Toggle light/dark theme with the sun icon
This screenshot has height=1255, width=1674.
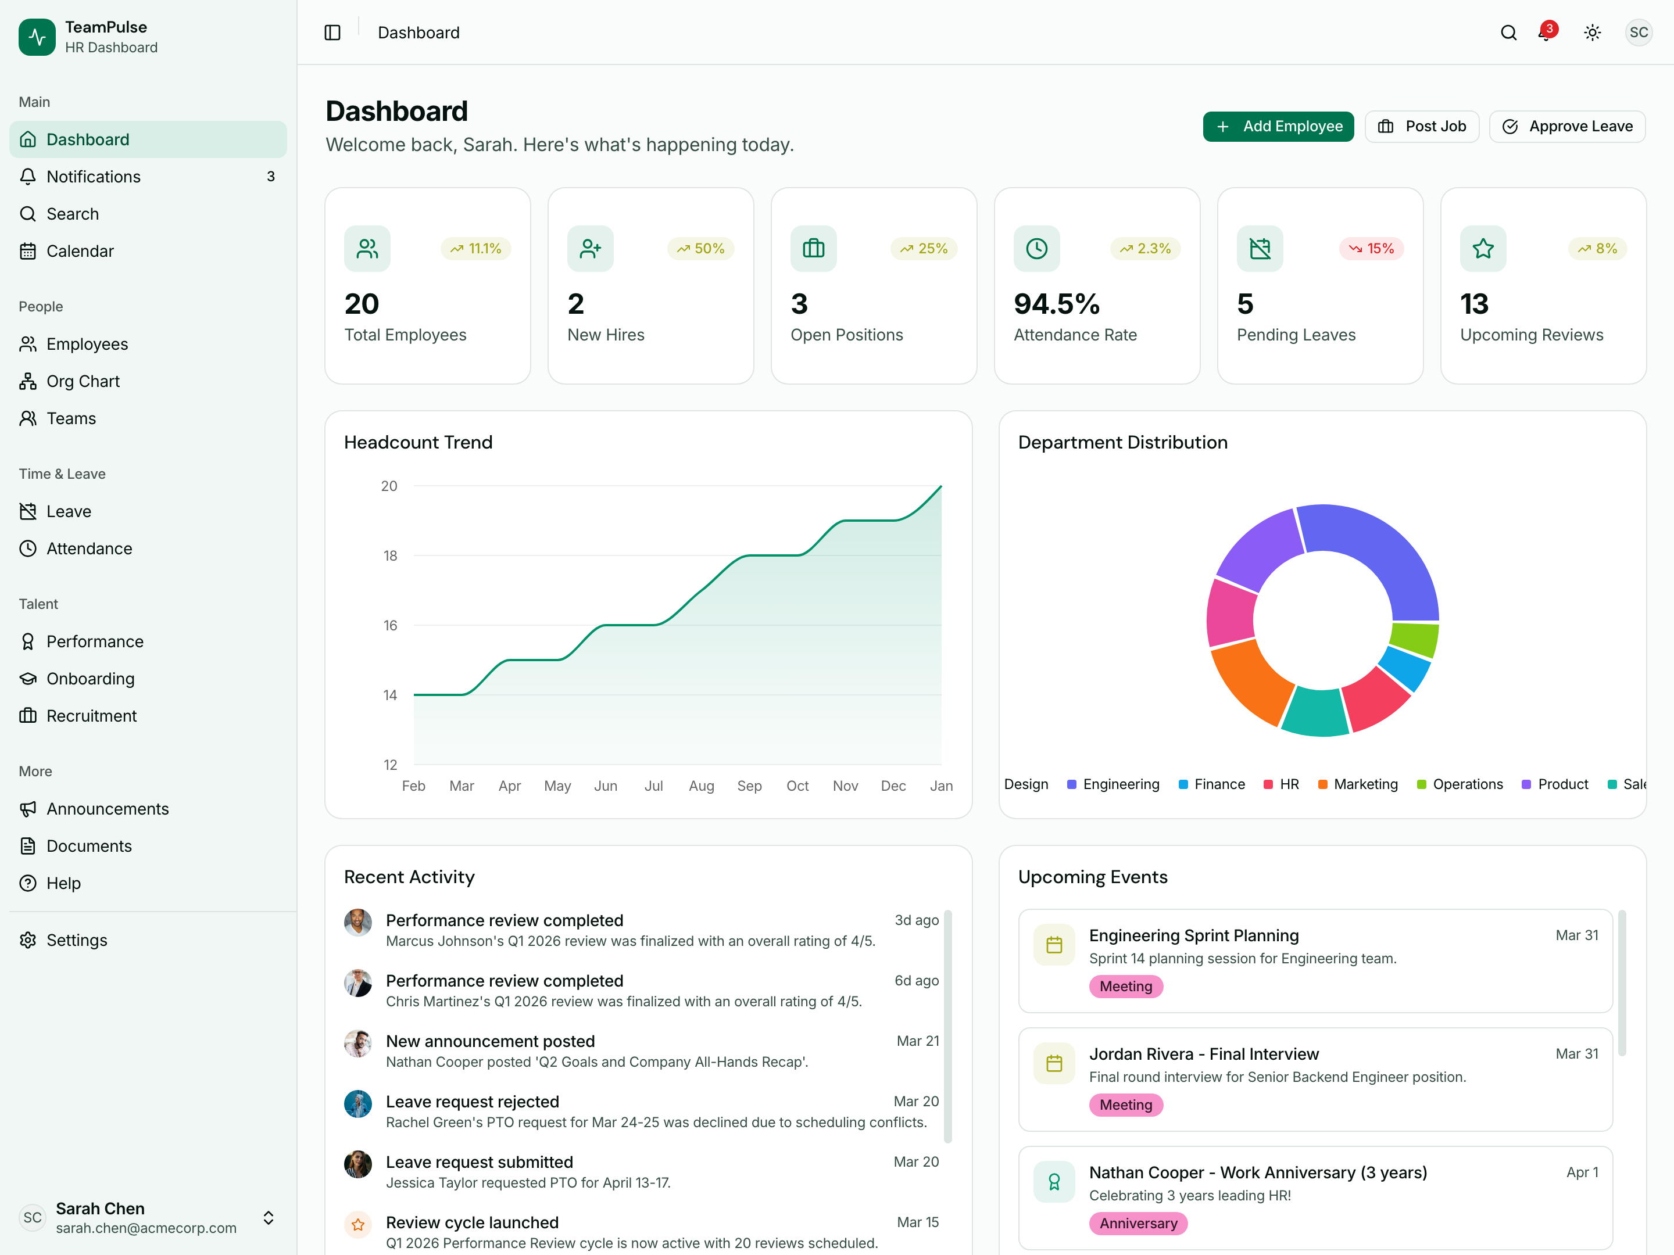[1592, 33]
